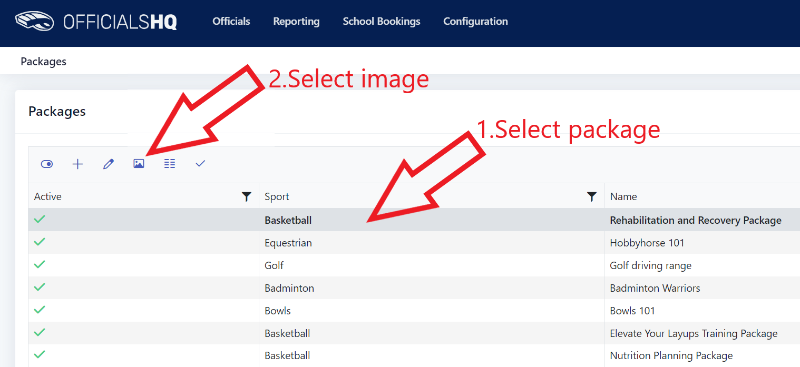800x367 pixels.
Task: Select the Golf driving range row
Action: [414, 265]
